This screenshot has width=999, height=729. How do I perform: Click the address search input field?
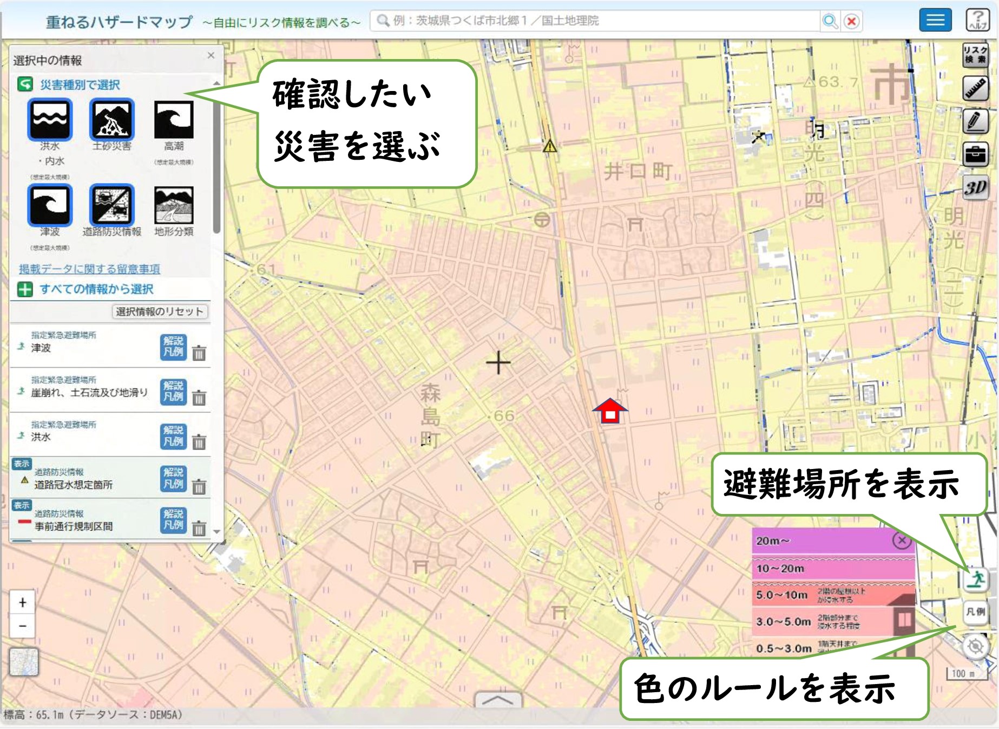pyautogui.click(x=595, y=21)
